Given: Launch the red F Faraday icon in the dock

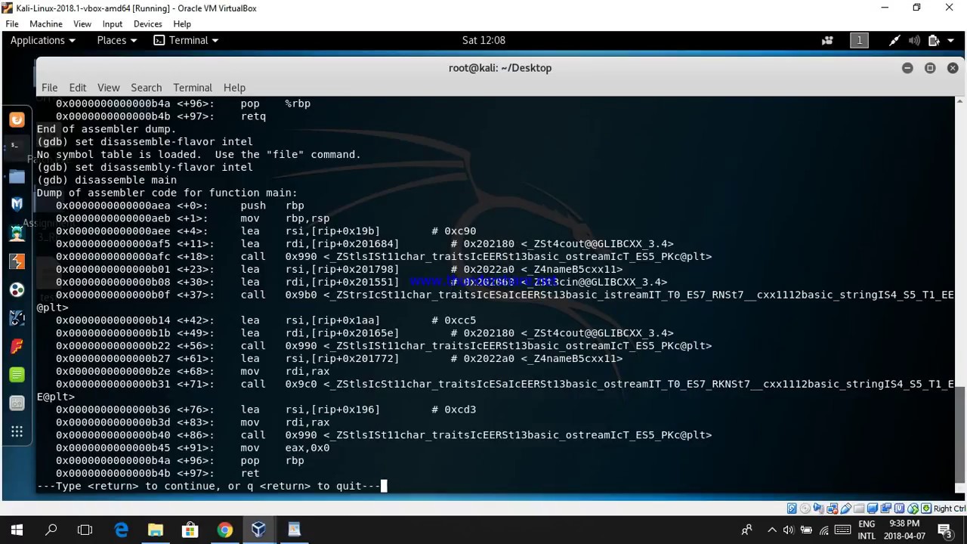Looking at the screenshot, I should 17,346.
